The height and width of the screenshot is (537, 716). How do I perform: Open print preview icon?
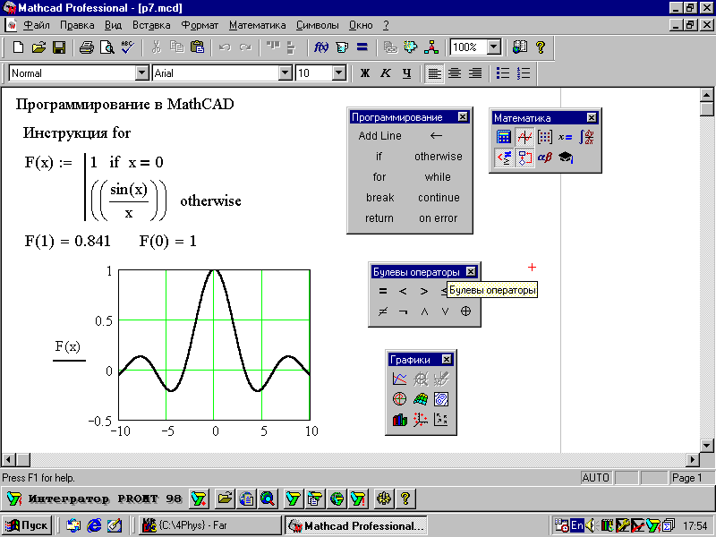pos(107,47)
